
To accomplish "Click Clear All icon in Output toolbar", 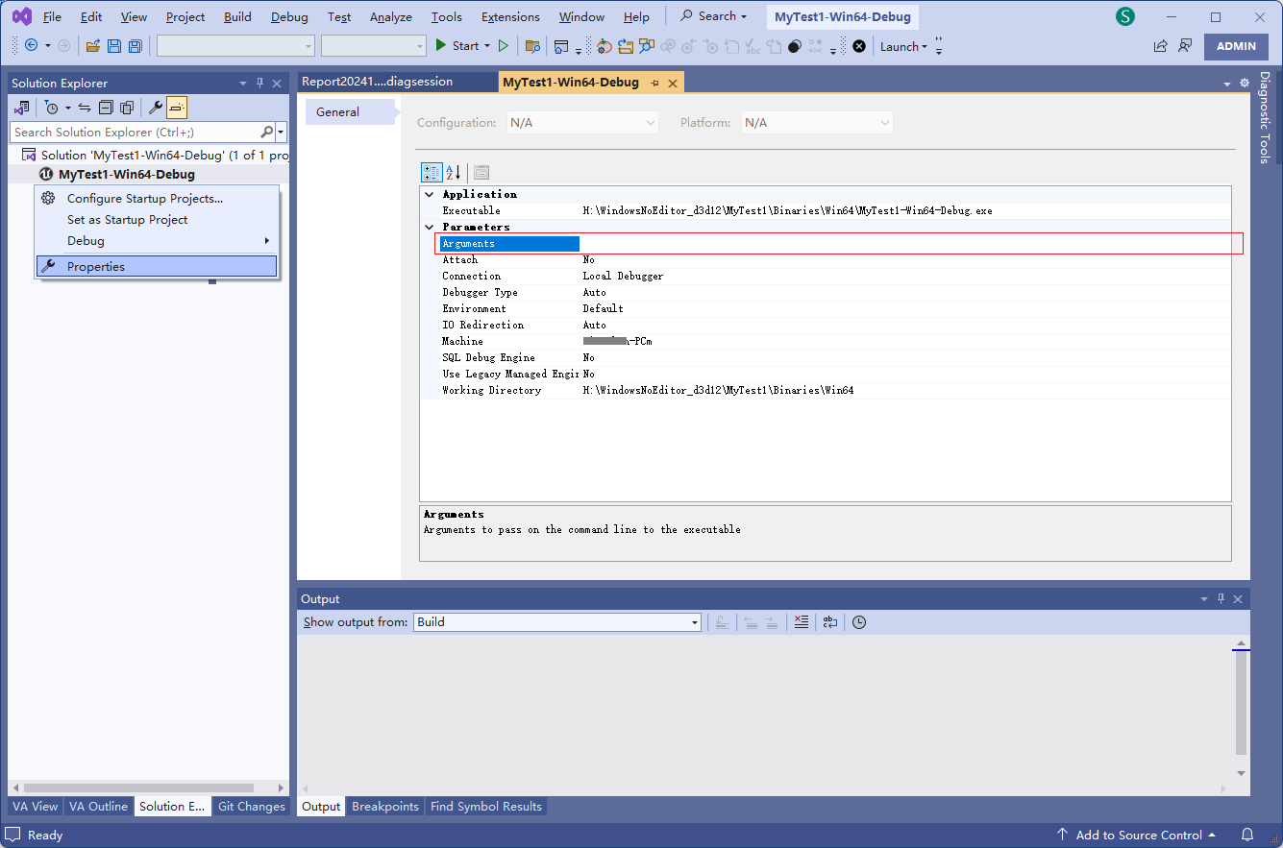I will tap(802, 622).
